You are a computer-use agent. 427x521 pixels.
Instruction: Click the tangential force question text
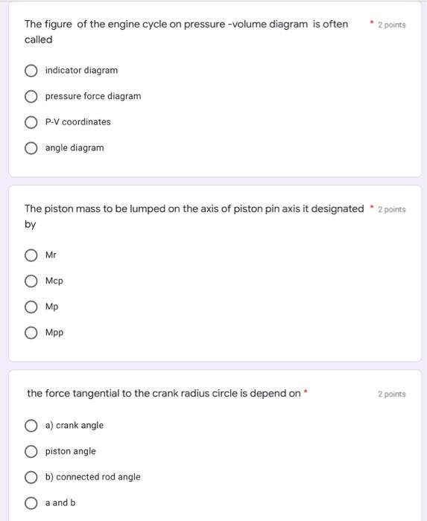(x=164, y=394)
